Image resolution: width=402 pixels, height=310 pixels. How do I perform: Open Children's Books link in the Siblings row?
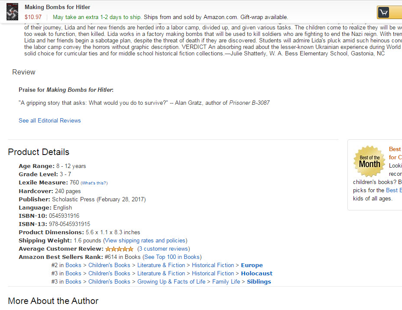[x=109, y=281]
